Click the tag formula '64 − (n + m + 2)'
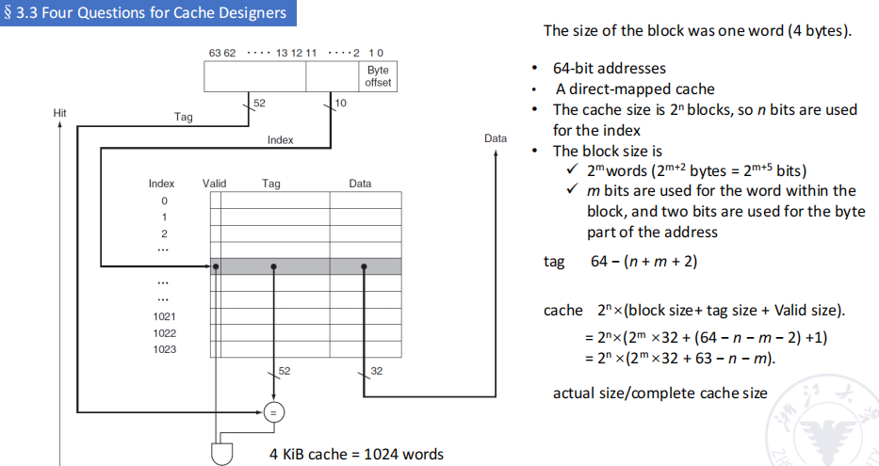This screenshot has width=879, height=466. pos(643,261)
